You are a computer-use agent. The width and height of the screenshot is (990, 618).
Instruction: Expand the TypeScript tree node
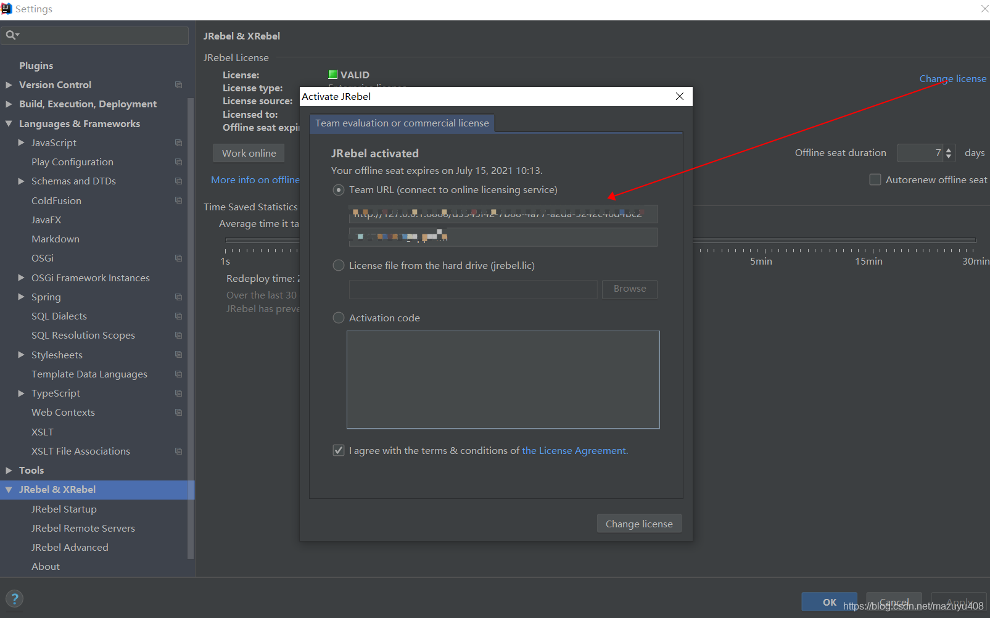point(21,393)
